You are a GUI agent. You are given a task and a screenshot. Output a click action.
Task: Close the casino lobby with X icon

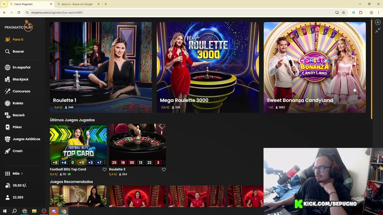[378, 22]
